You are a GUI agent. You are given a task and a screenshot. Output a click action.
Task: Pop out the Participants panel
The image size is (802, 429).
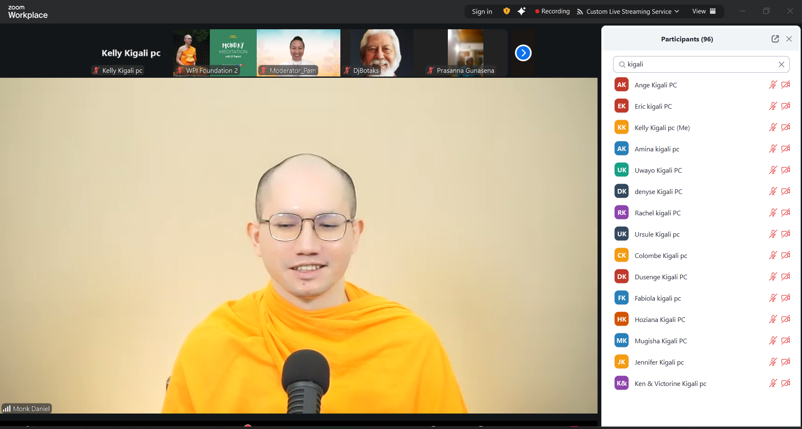(775, 39)
